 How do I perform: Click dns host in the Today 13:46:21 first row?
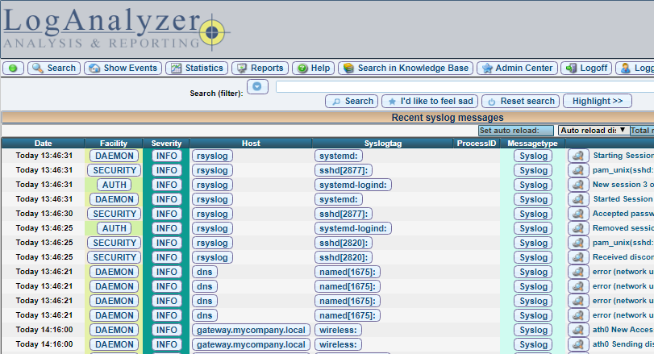(205, 272)
